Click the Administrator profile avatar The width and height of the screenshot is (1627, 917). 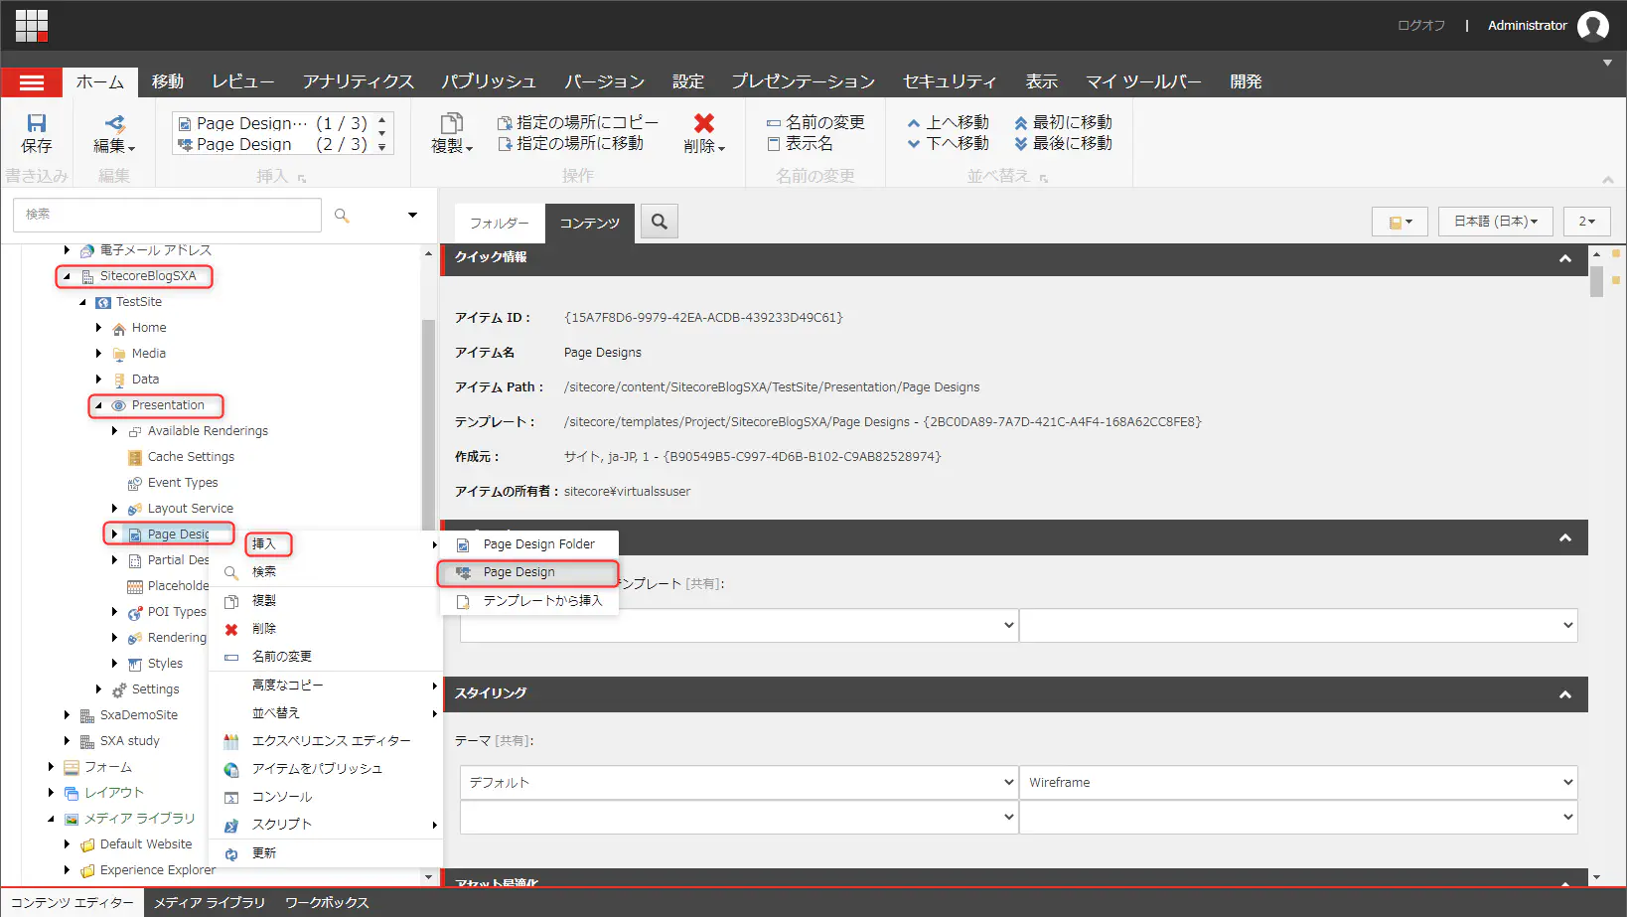1593,26
